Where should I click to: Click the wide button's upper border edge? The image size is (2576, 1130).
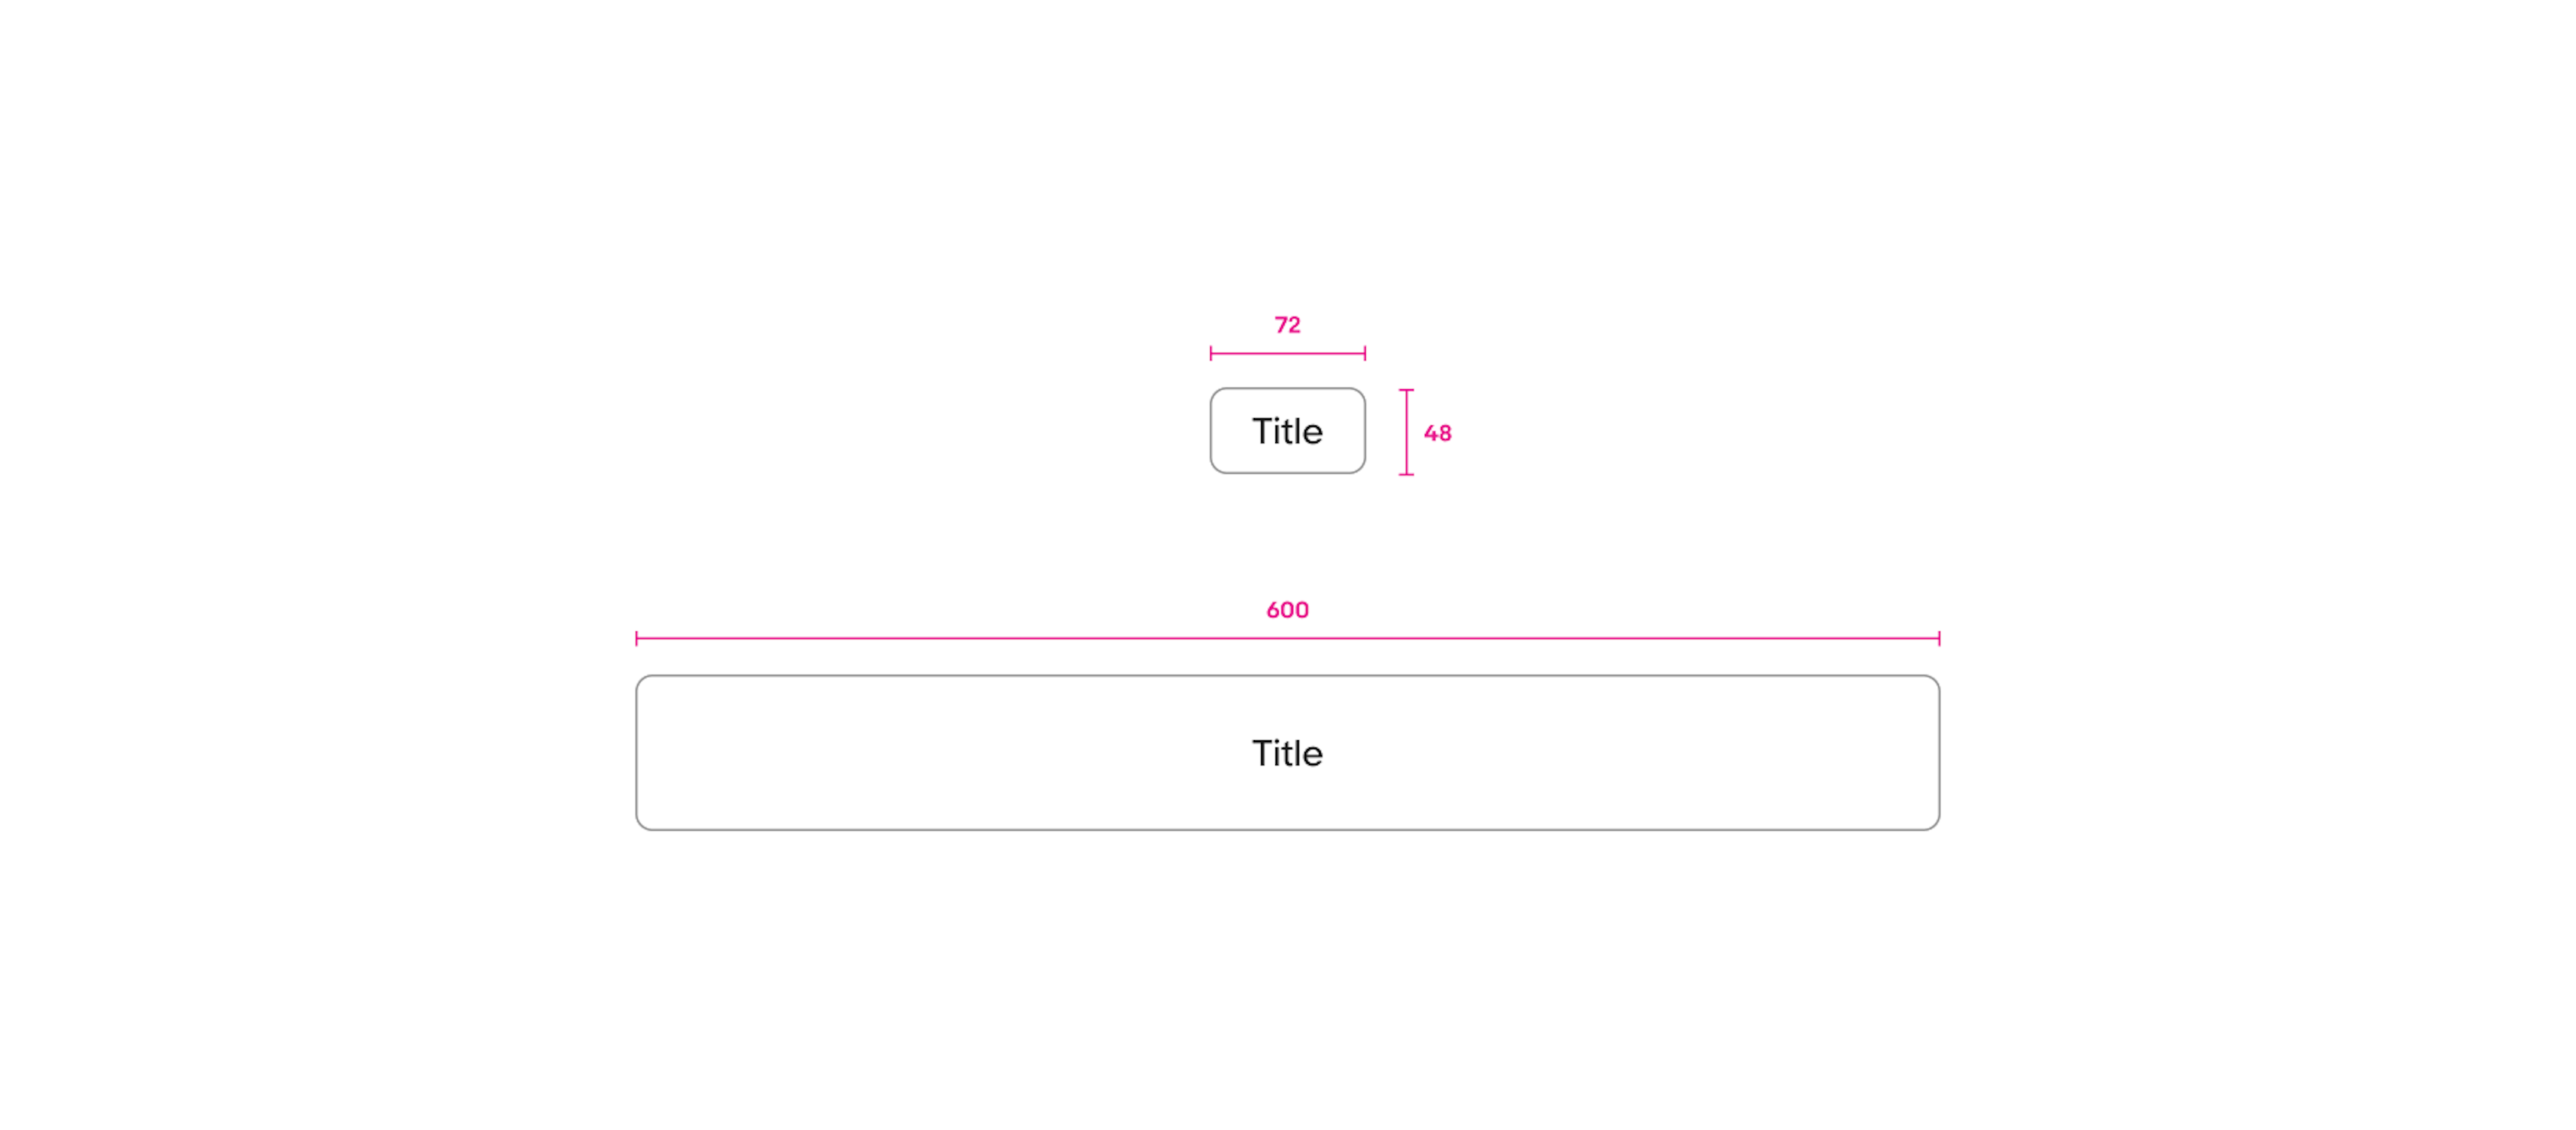[x=1287, y=676]
